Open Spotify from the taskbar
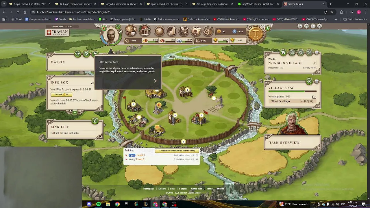370x208 pixels. 98,204
